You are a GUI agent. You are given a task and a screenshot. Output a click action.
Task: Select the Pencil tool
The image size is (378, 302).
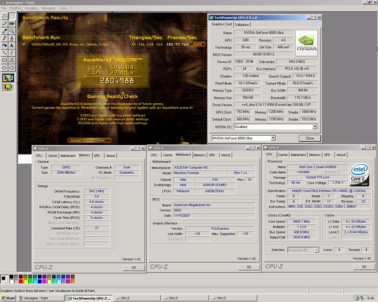click(x=4, y=38)
